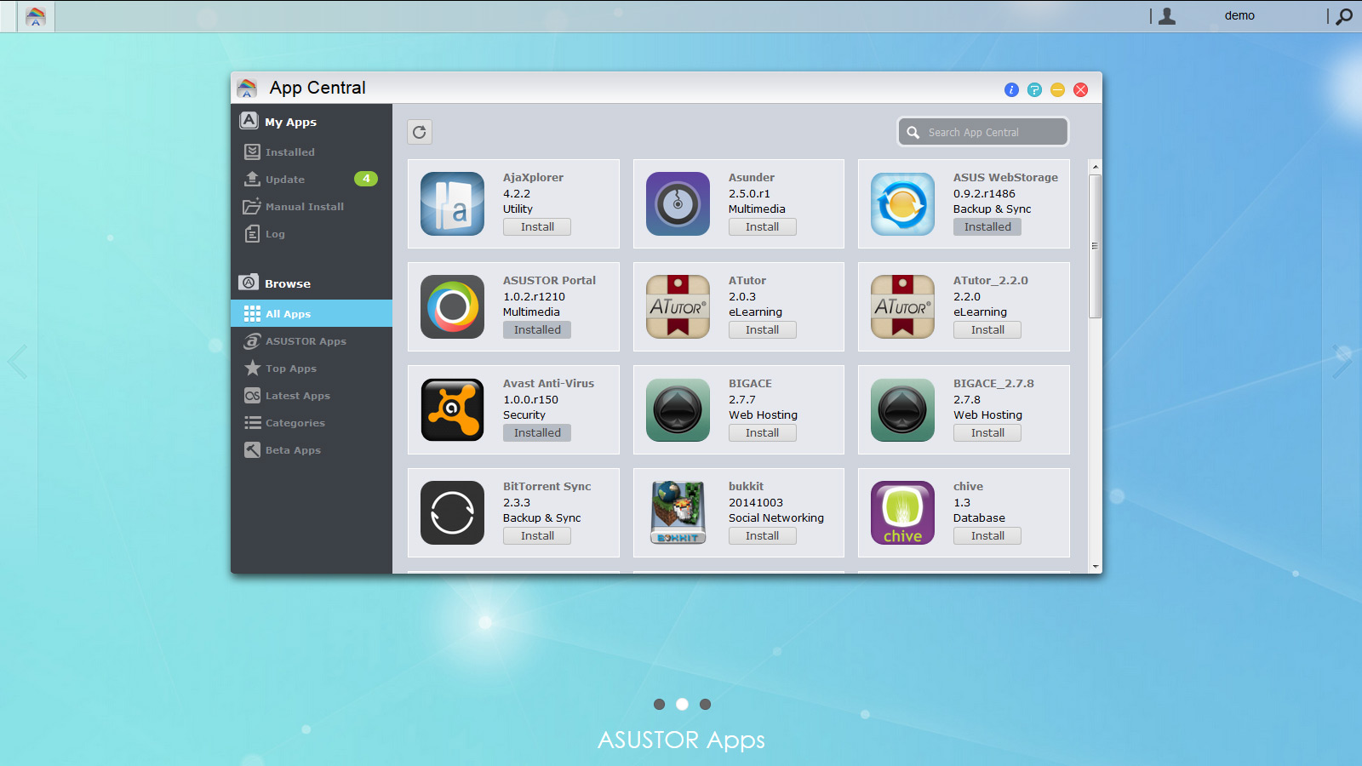Select second desktop page dot

point(682,704)
